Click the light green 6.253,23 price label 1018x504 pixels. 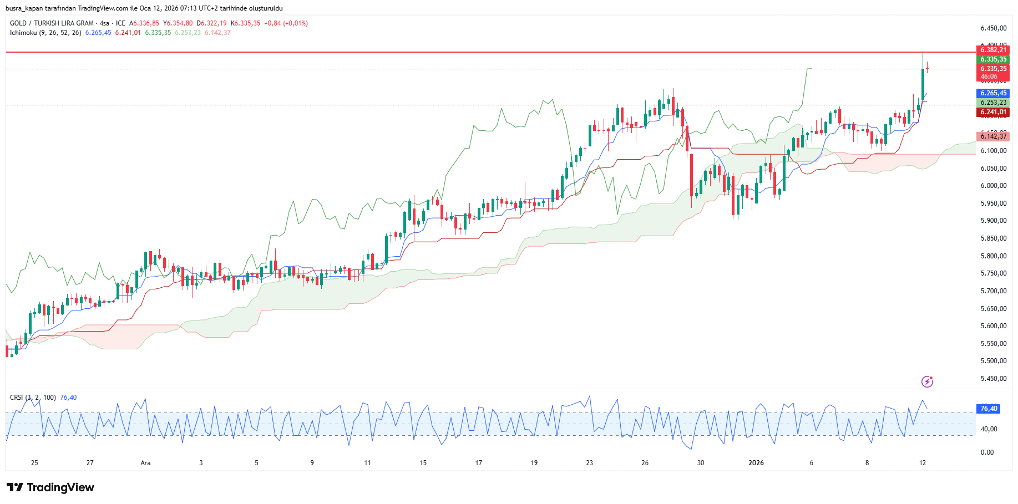click(x=992, y=103)
